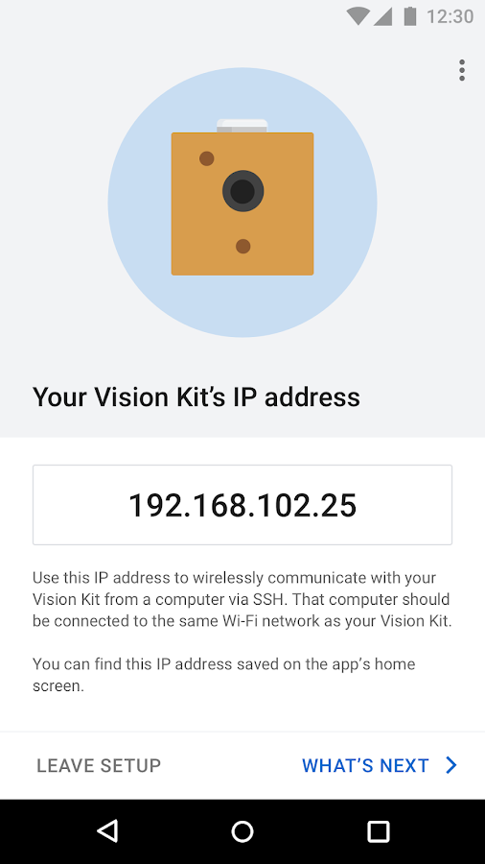Tap the white button atop Vision Kit box
This screenshot has width=485, height=864.
click(x=242, y=126)
